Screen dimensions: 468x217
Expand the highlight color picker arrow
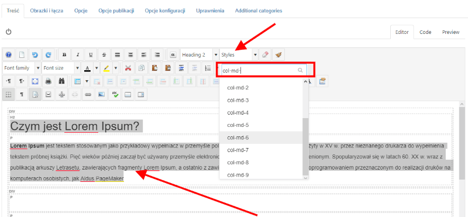[115, 68]
